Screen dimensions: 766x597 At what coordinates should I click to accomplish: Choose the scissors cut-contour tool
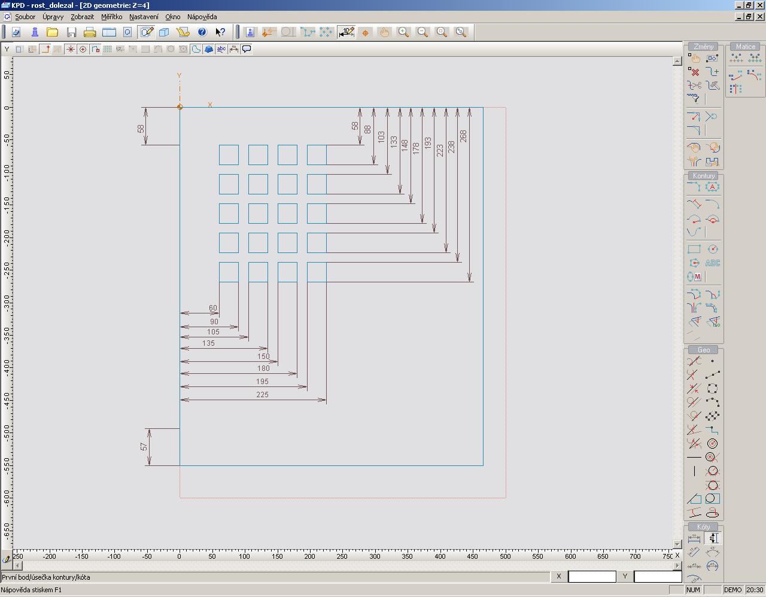(694, 86)
